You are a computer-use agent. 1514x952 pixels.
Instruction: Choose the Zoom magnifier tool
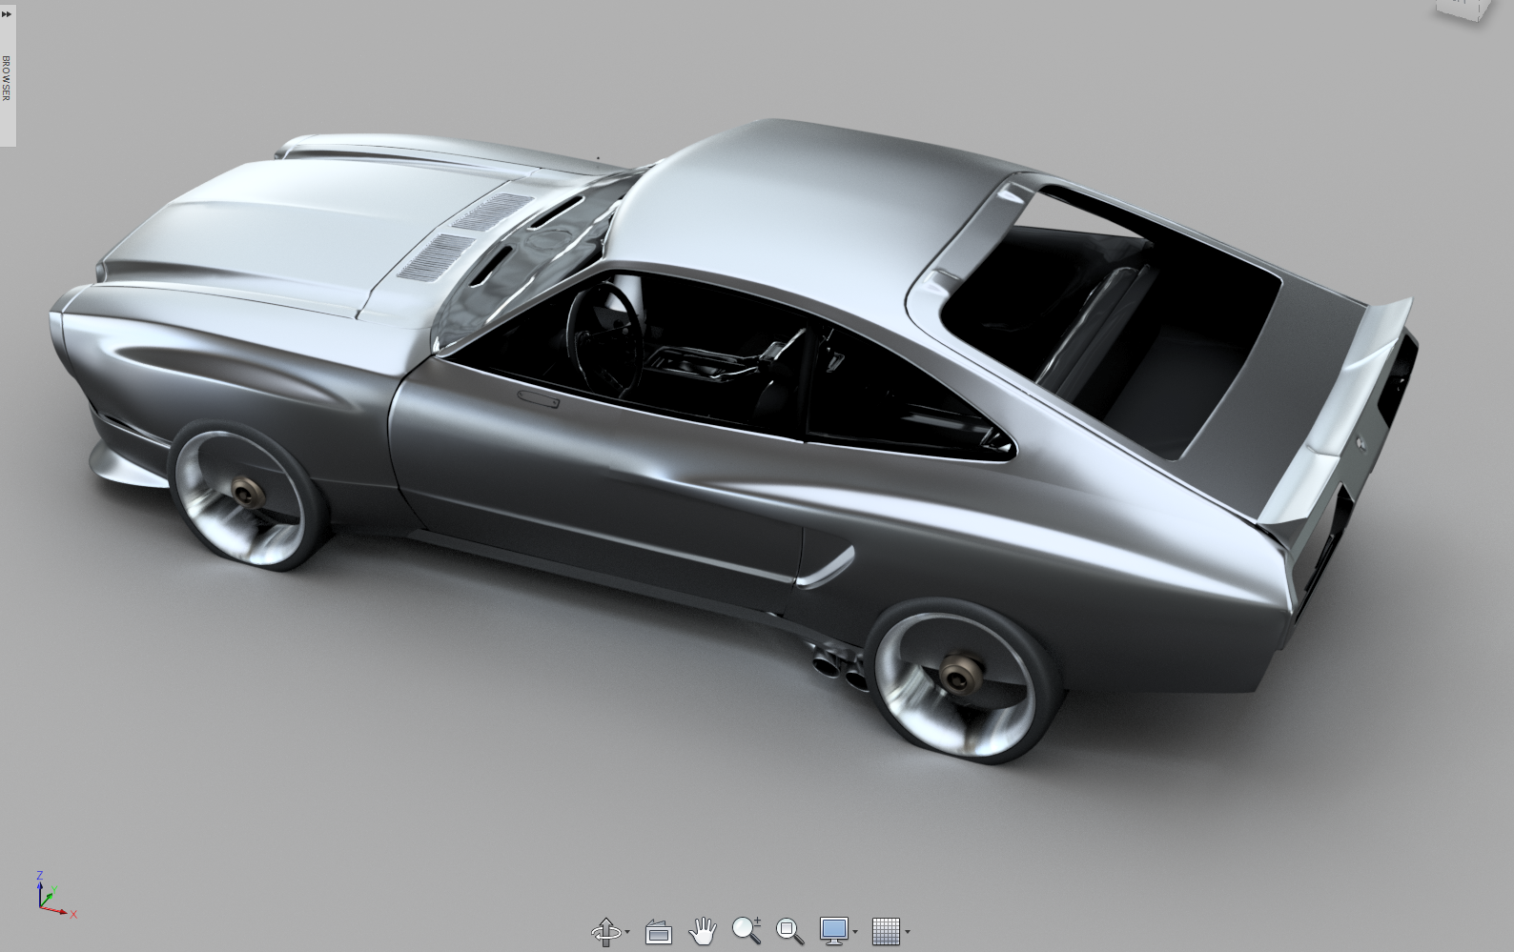point(747,930)
